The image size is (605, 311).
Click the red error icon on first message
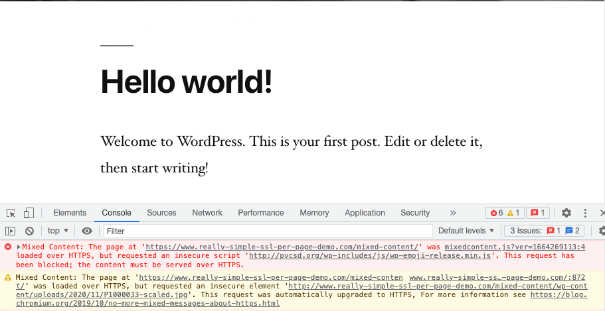pos(8,247)
